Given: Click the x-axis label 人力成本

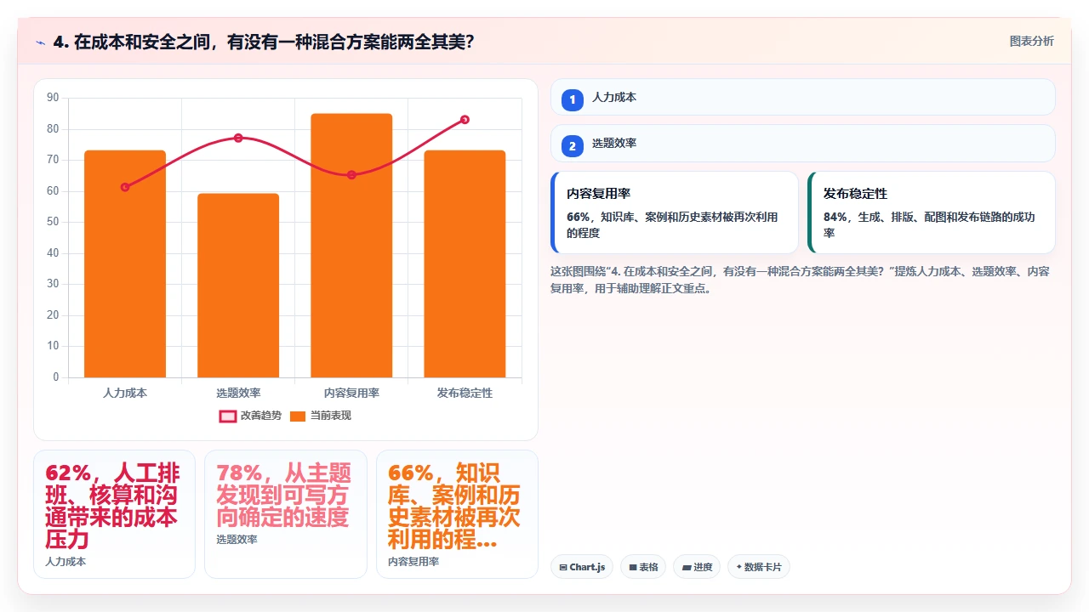Looking at the screenshot, I should coord(125,393).
